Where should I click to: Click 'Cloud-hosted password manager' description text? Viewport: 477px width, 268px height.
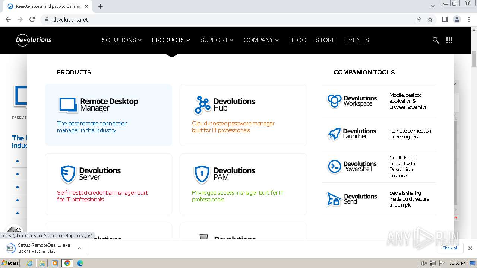click(233, 127)
